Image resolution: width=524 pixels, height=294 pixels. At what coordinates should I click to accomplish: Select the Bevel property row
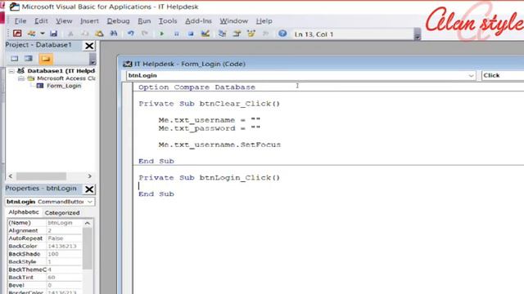[45, 285]
